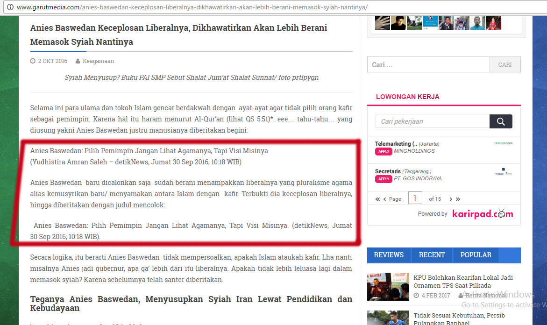Switch to the REVIEWS tab

389,255
